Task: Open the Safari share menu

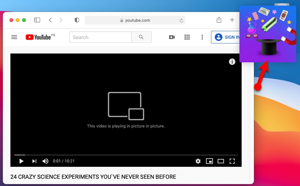Action: click(x=219, y=20)
